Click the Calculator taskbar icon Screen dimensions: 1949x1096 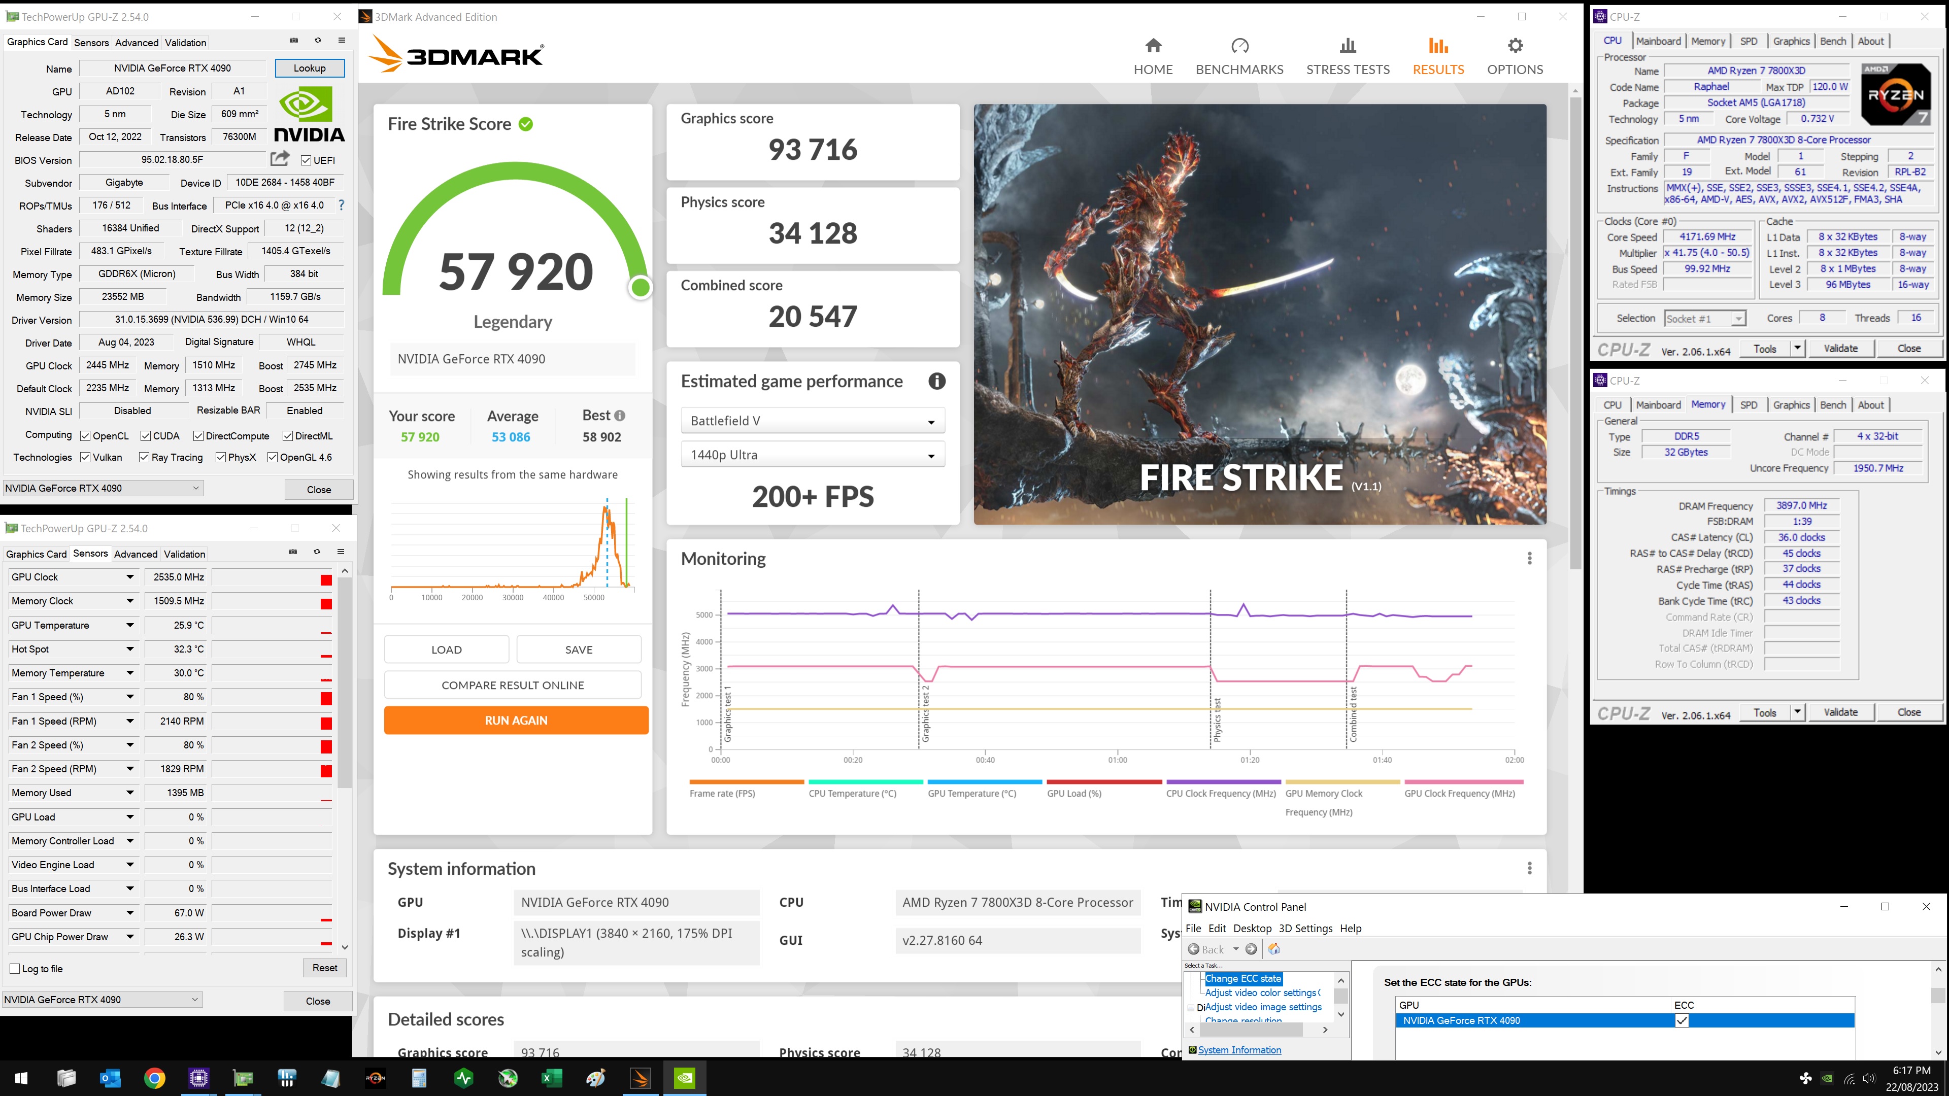[x=419, y=1078]
